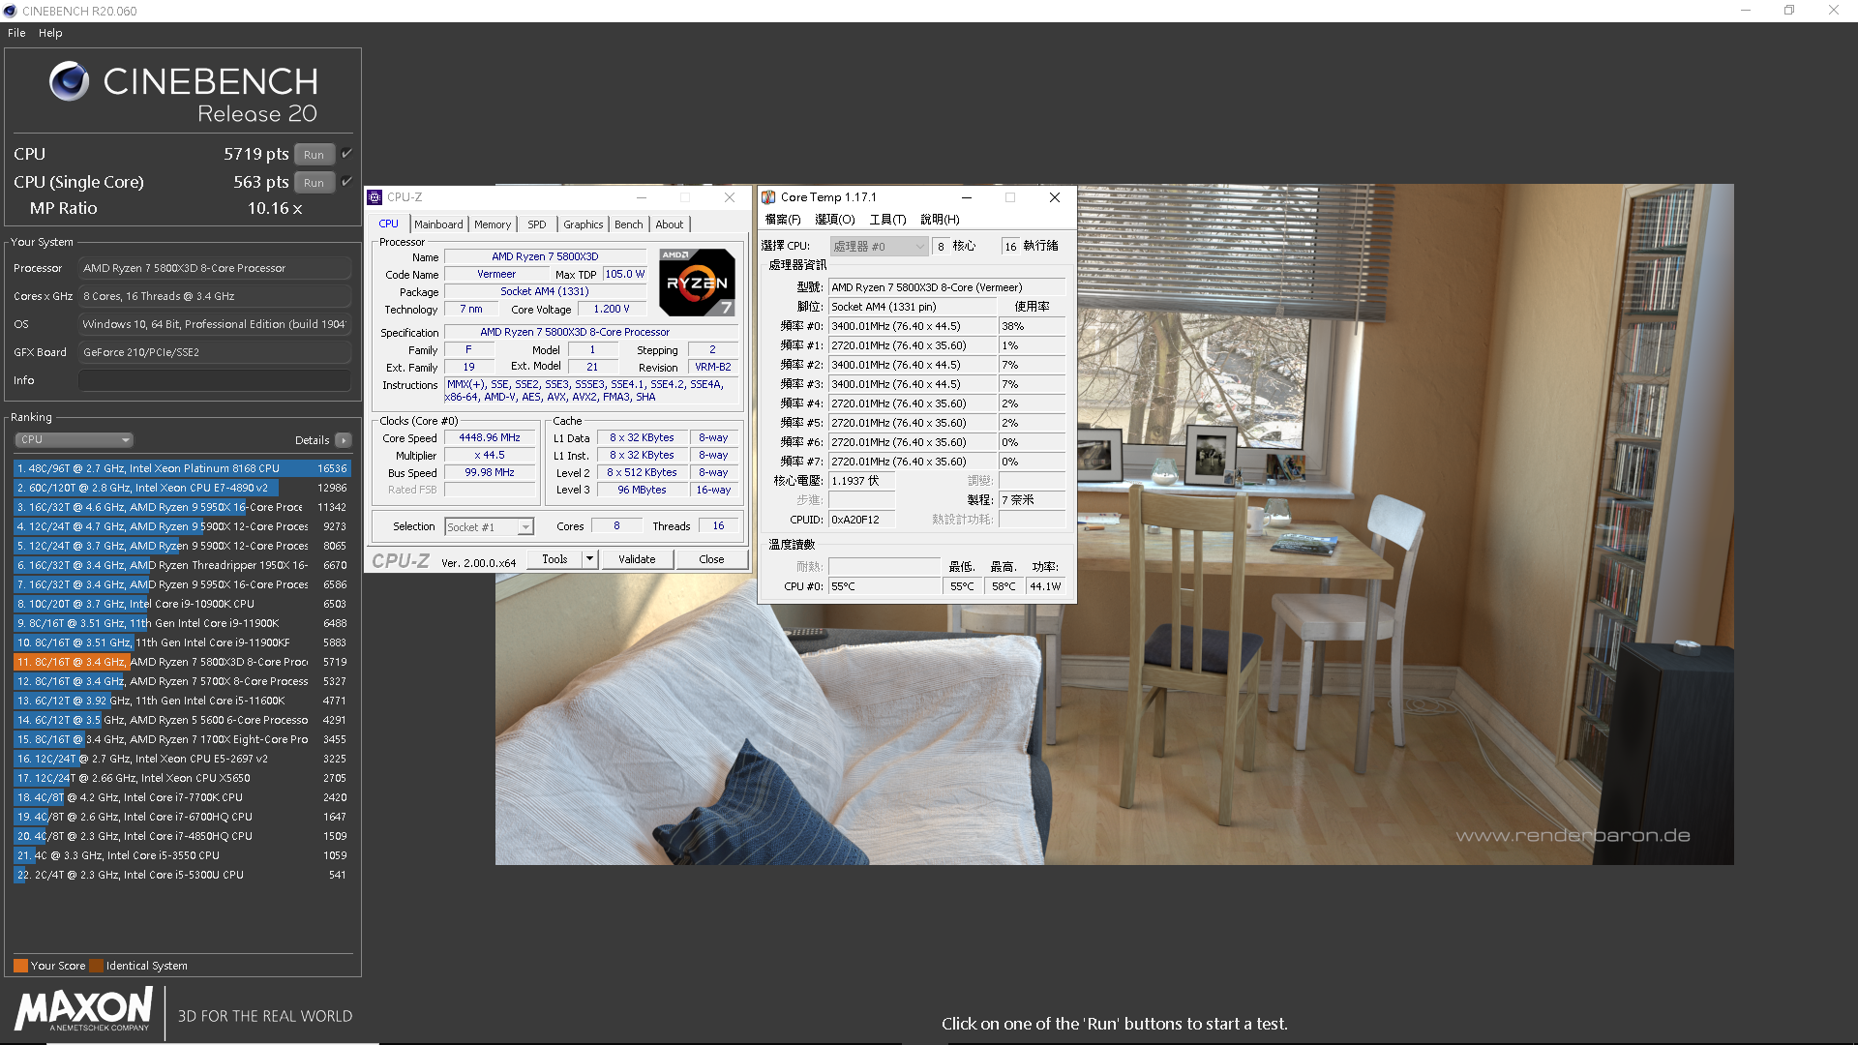Screen dimensions: 1858x1045
Task: Switch to the Bench tab in CPU-Z
Action: pyautogui.click(x=629, y=224)
